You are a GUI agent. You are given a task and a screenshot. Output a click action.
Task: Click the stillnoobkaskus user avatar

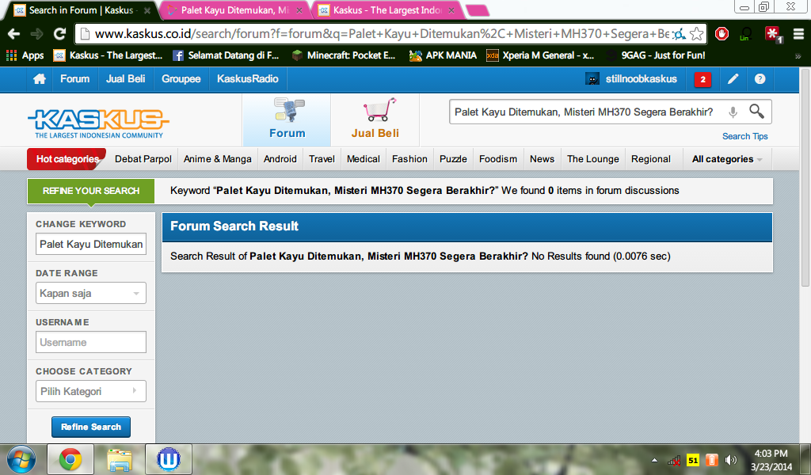(x=592, y=79)
